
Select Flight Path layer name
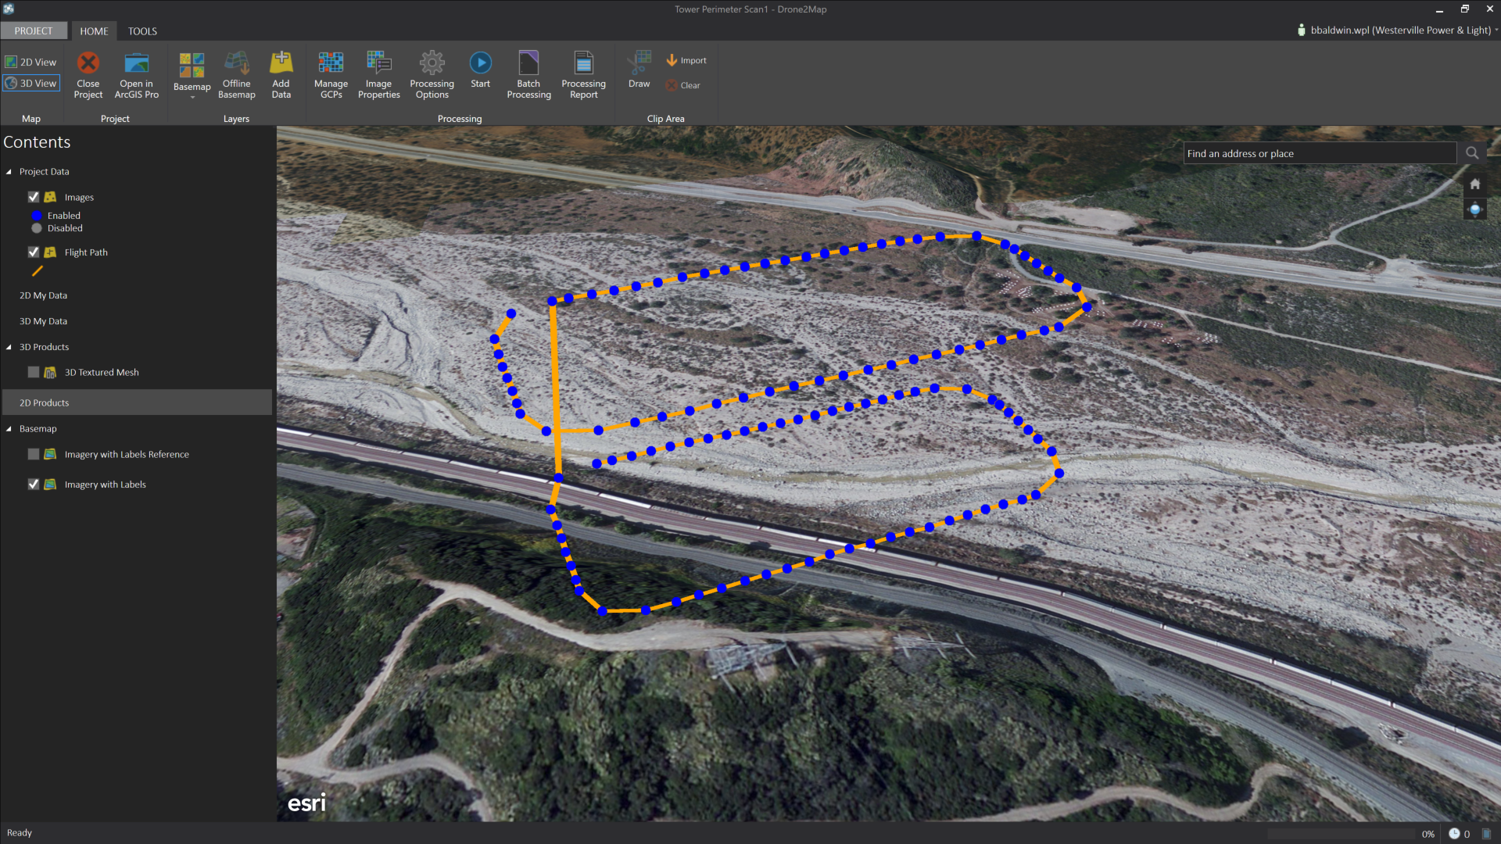click(86, 252)
